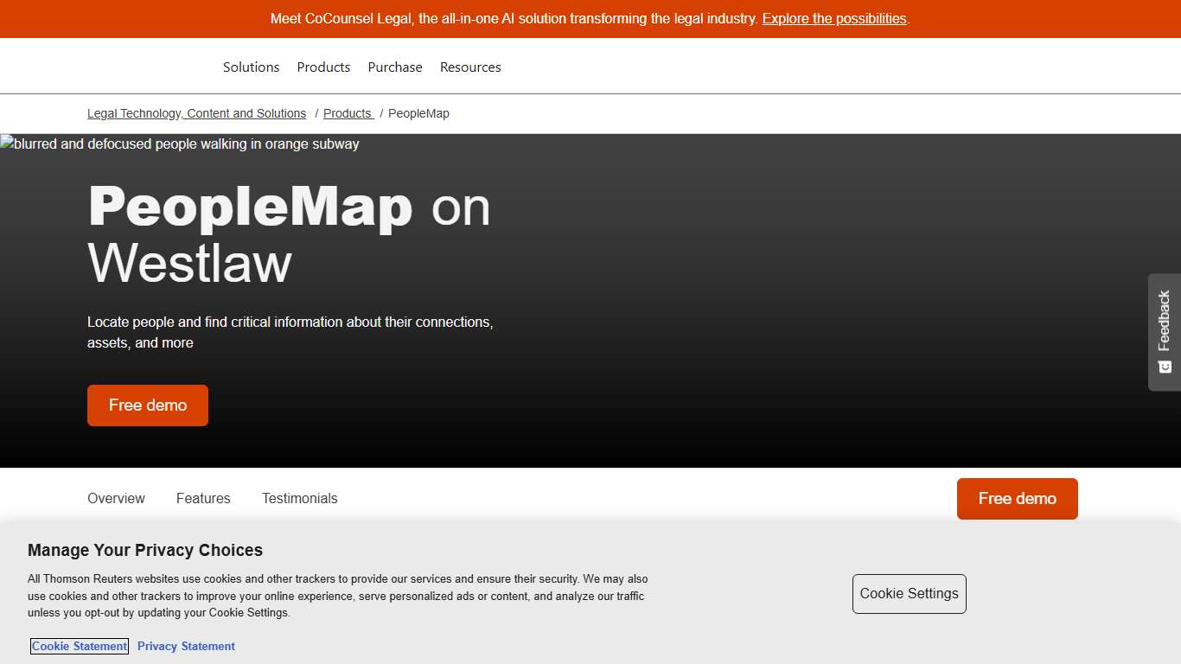Switch to the Testimonials tab
Image resolution: width=1181 pixels, height=664 pixels.
(299, 498)
